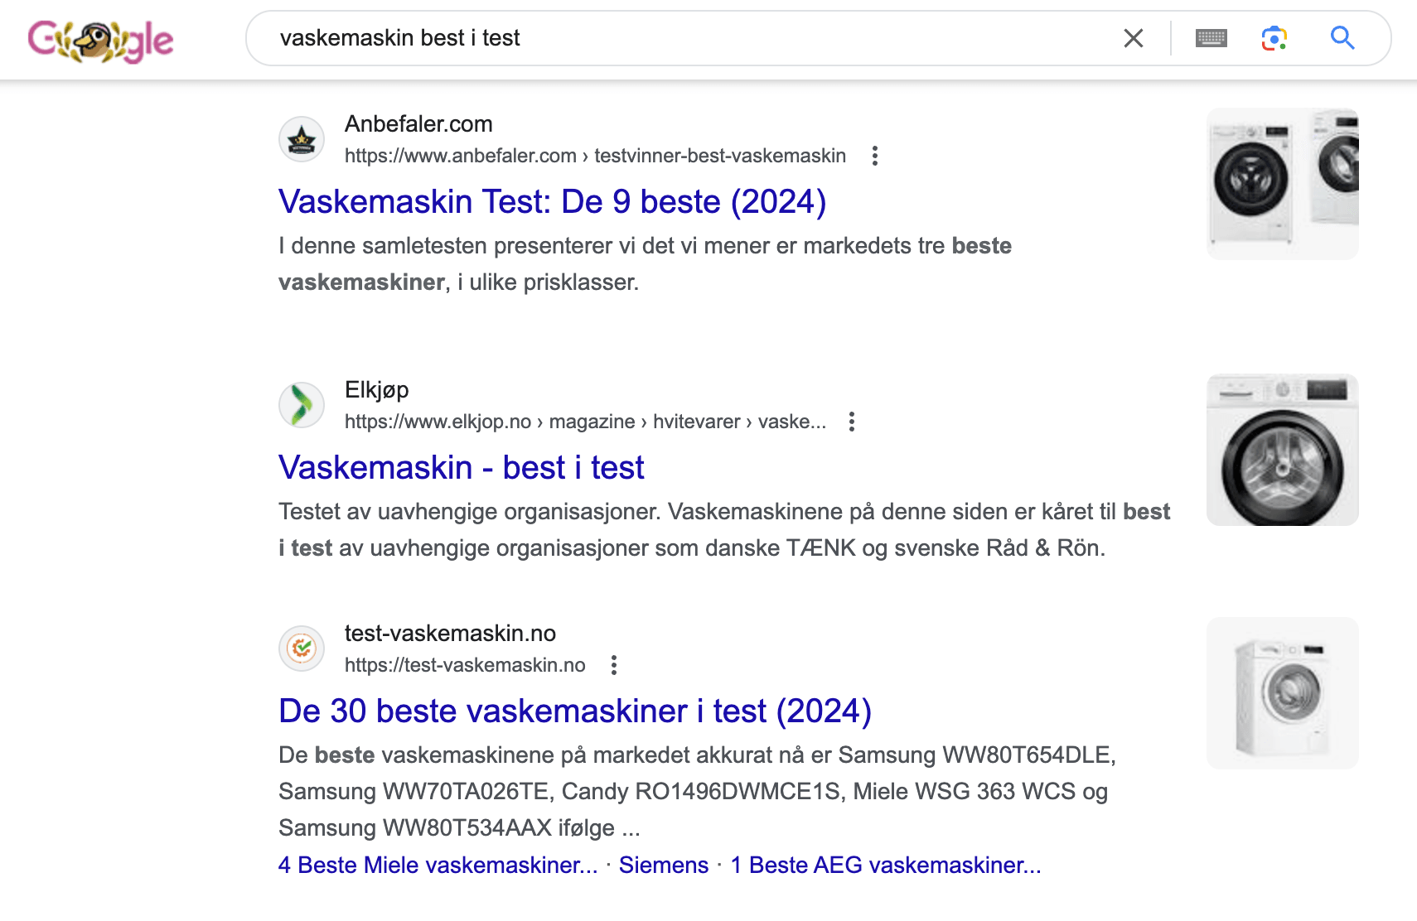Clear the search query with the X icon
This screenshot has height=921, width=1417.
pos(1134,38)
